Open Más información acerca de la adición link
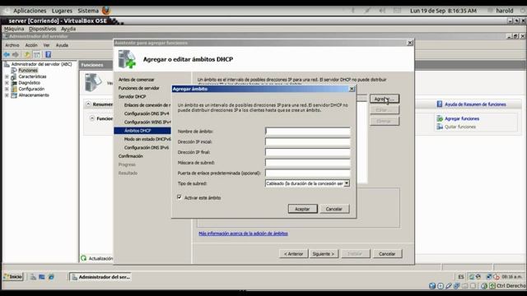527x296 pixels. coord(243,234)
